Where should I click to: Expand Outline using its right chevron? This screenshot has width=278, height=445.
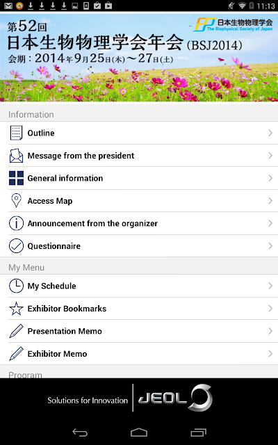click(x=270, y=133)
